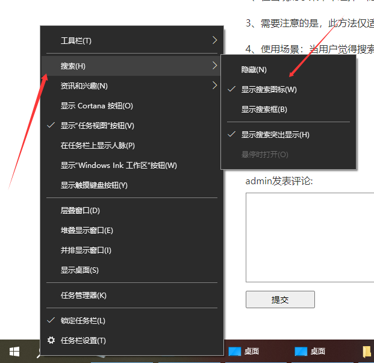Screen dimensions: 374x363
Task: Select 显示搜索框 menu item
Action: 264,110
